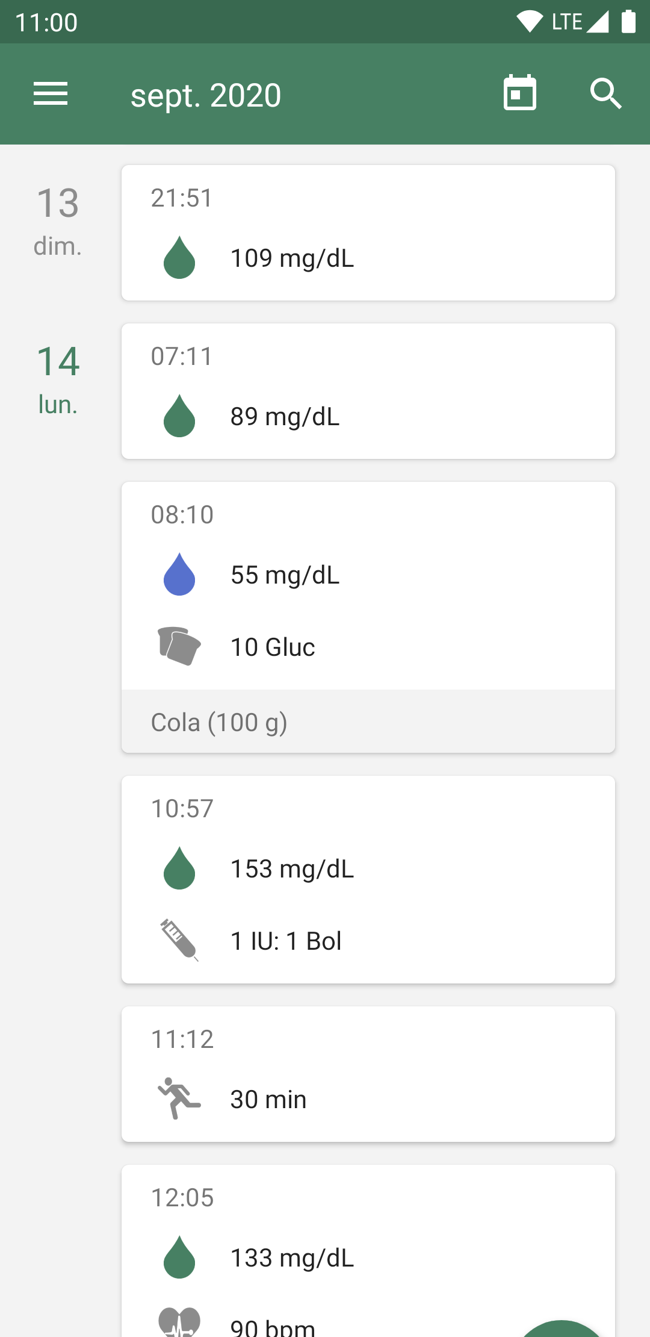Image resolution: width=650 pixels, height=1337 pixels.
Task: Click the blue low-glucose drop icon
Action: 179,575
